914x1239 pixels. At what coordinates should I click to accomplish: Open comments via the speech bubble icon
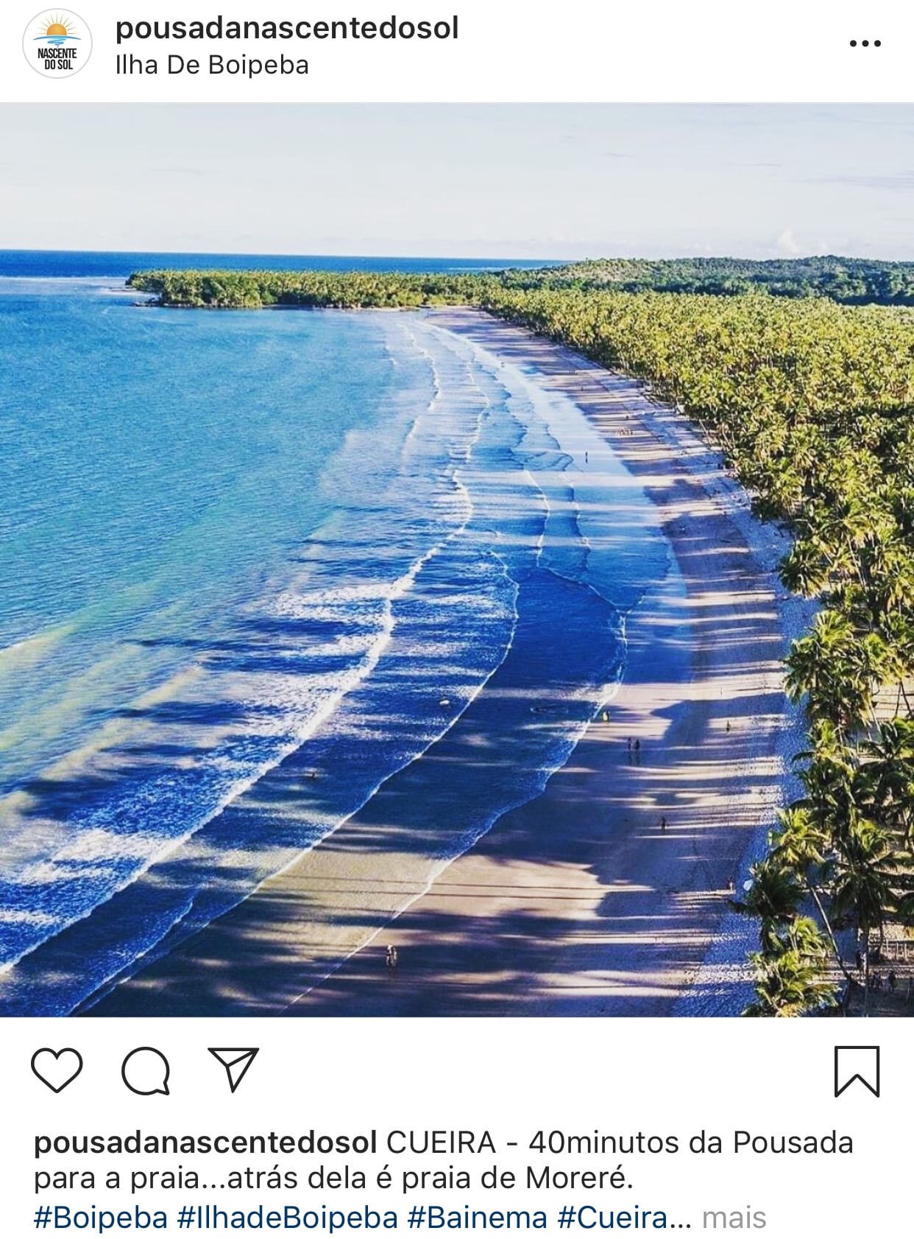point(146,1070)
